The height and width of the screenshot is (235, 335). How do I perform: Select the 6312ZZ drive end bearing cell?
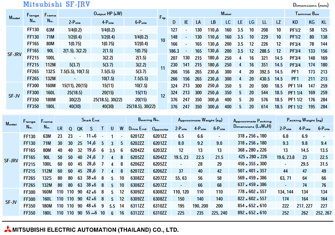pyautogui.click(x=137, y=213)
